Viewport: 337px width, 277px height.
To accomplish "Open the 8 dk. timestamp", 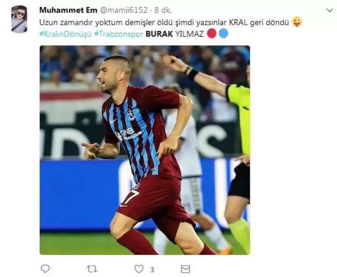I will [x=163, y=10].
